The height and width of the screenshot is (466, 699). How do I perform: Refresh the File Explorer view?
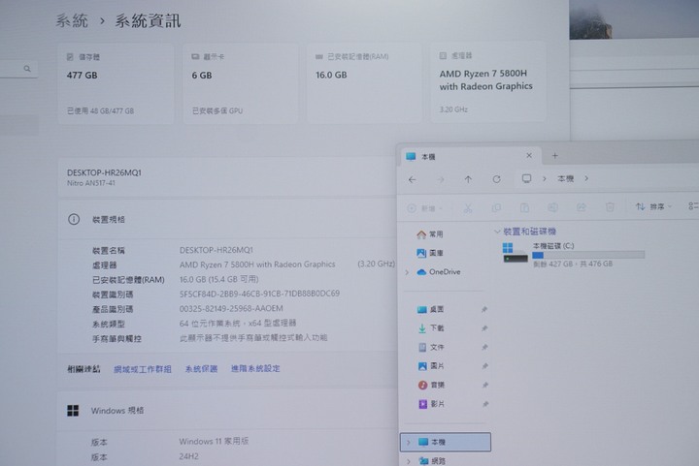497,179
